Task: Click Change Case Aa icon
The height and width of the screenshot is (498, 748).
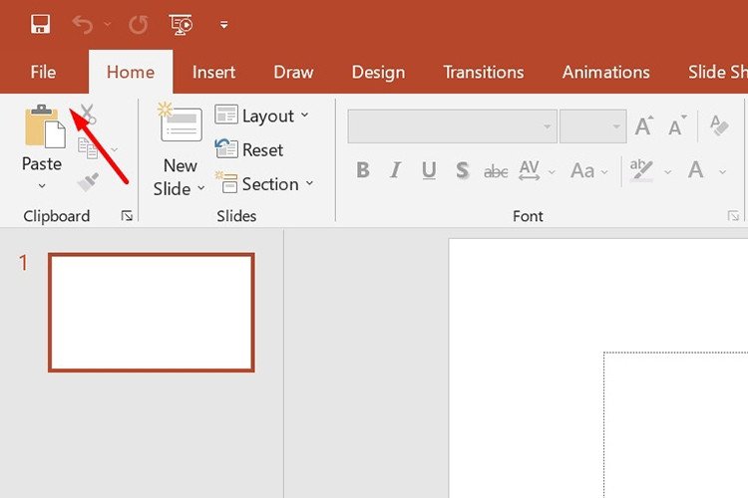Action: [582, 170]
